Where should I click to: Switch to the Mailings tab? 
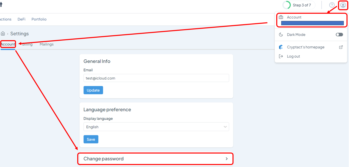pyautogui.click(x=46, y=44)
